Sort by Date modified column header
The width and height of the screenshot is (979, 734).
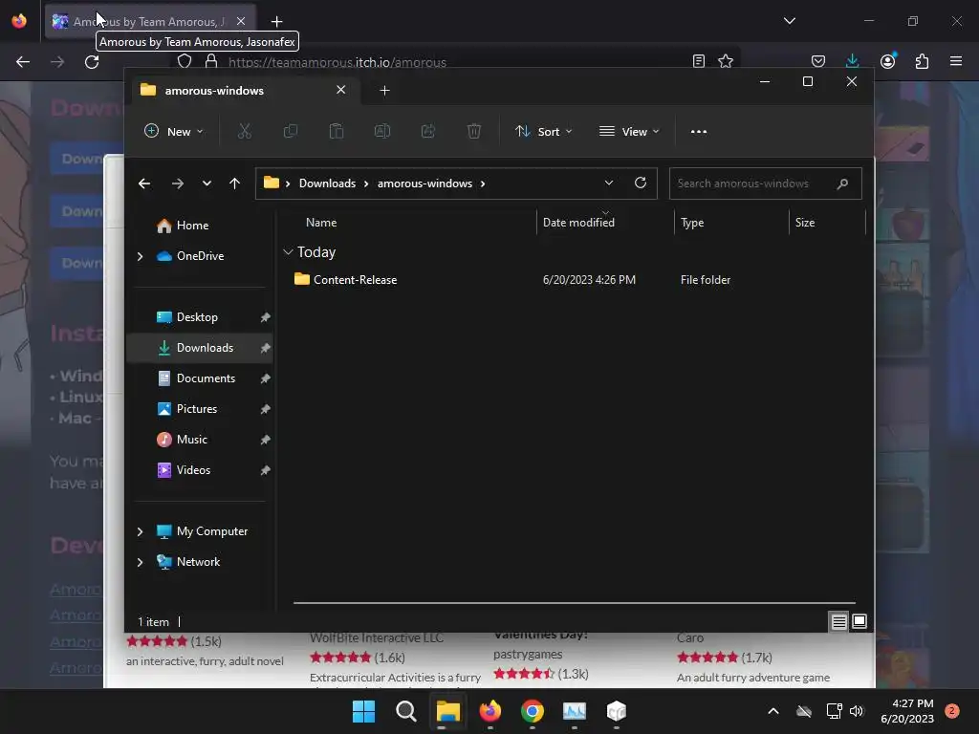(x=578, y=222)
